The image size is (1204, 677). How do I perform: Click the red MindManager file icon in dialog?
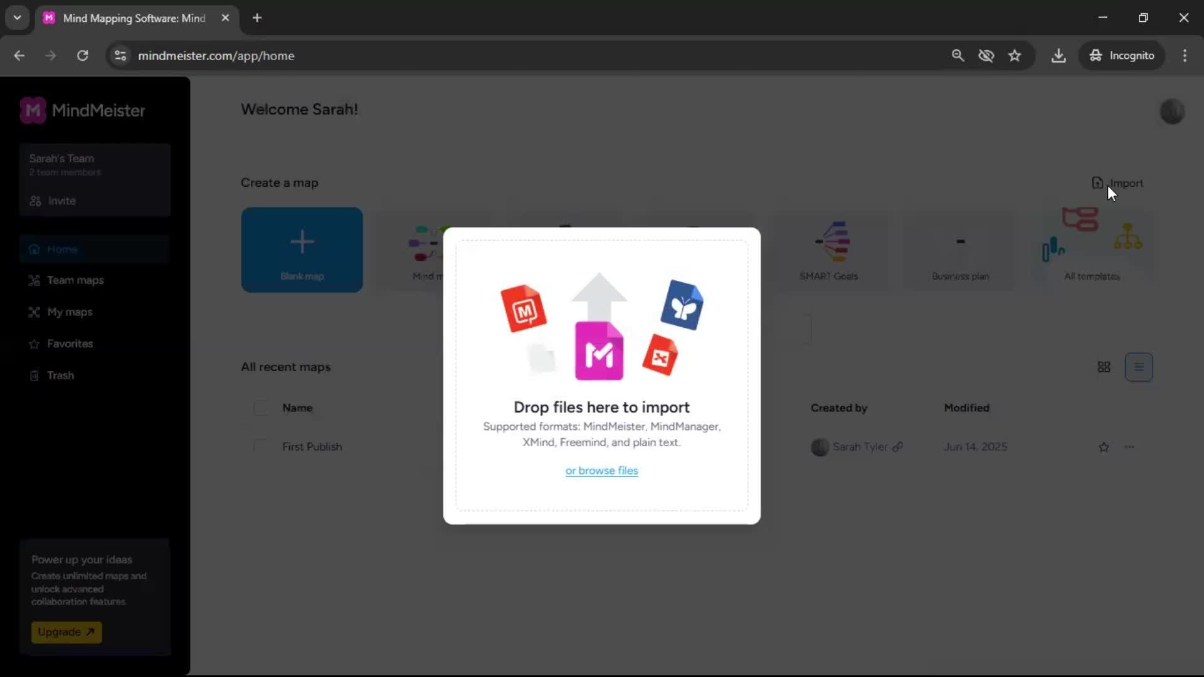(x=524, y=308)
